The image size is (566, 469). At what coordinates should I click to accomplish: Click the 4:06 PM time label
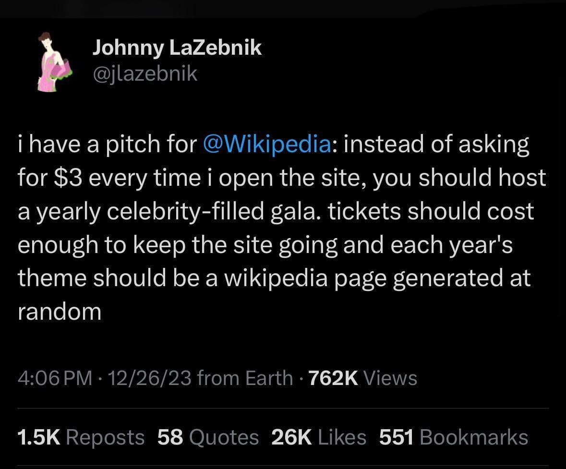coord(54,378)
